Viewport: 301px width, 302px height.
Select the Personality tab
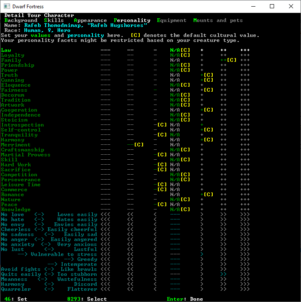(x=132, y=20)
